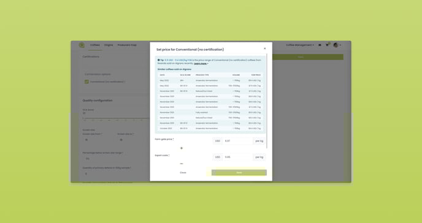This screenshot has width=422, height=223.
Task: Click the tip info icon
Action: [158, 60]
